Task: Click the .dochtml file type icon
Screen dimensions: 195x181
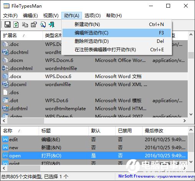Action: [5, 52]
